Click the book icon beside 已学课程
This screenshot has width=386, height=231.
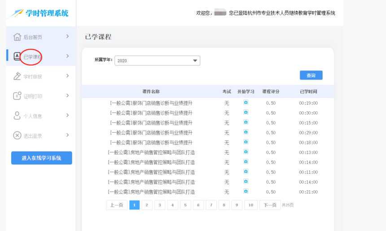point(17,57)
